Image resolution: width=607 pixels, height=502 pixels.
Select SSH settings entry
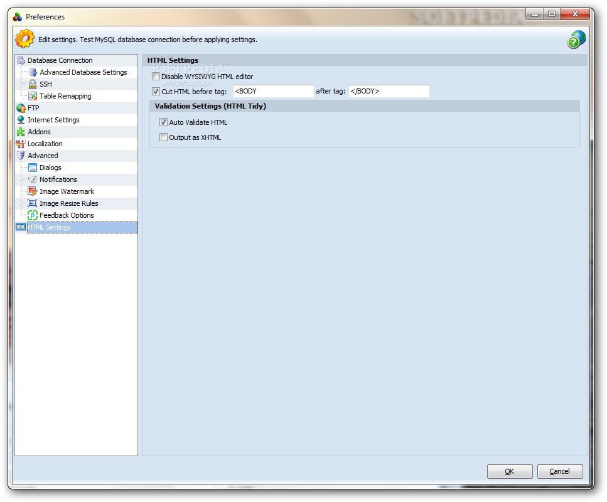pyautogui.click(x=46, y=84)
